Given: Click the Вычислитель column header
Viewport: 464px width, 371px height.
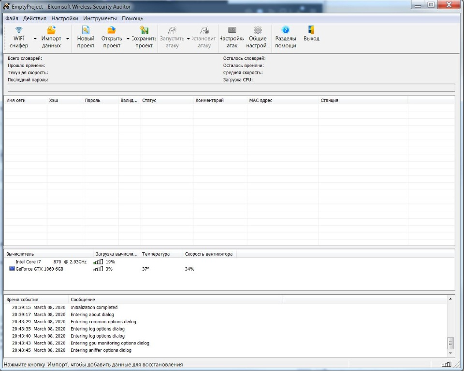Looking at the screenshot, I should 48,254.
